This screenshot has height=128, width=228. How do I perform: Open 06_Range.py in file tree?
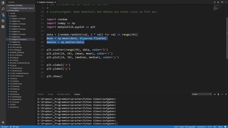(x=14, y=58)
